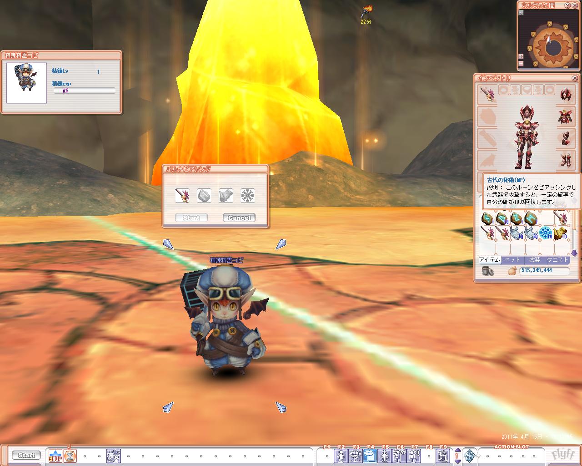The width and height of the screenshot is (582, 466).
Task: Click the F1 character hotkey icon
Action: pos(341,456)
